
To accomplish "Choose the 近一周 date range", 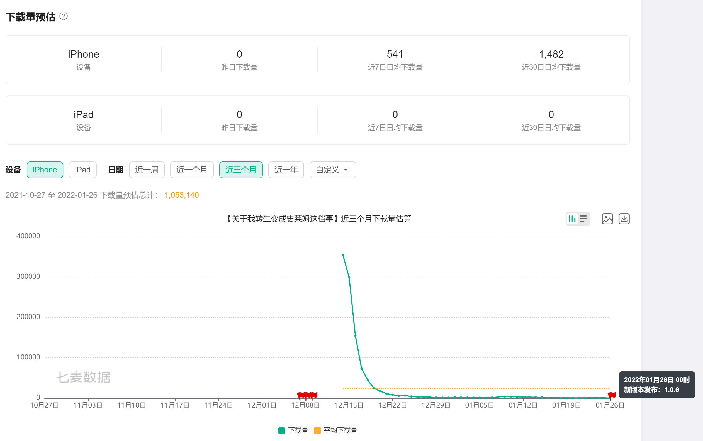I will [x=147, y=170].
